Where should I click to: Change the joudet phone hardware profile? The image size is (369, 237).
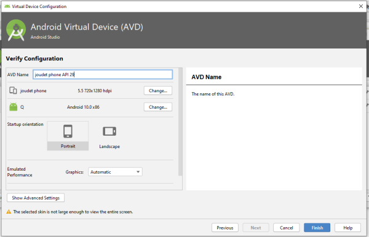(x=158, y=91)
